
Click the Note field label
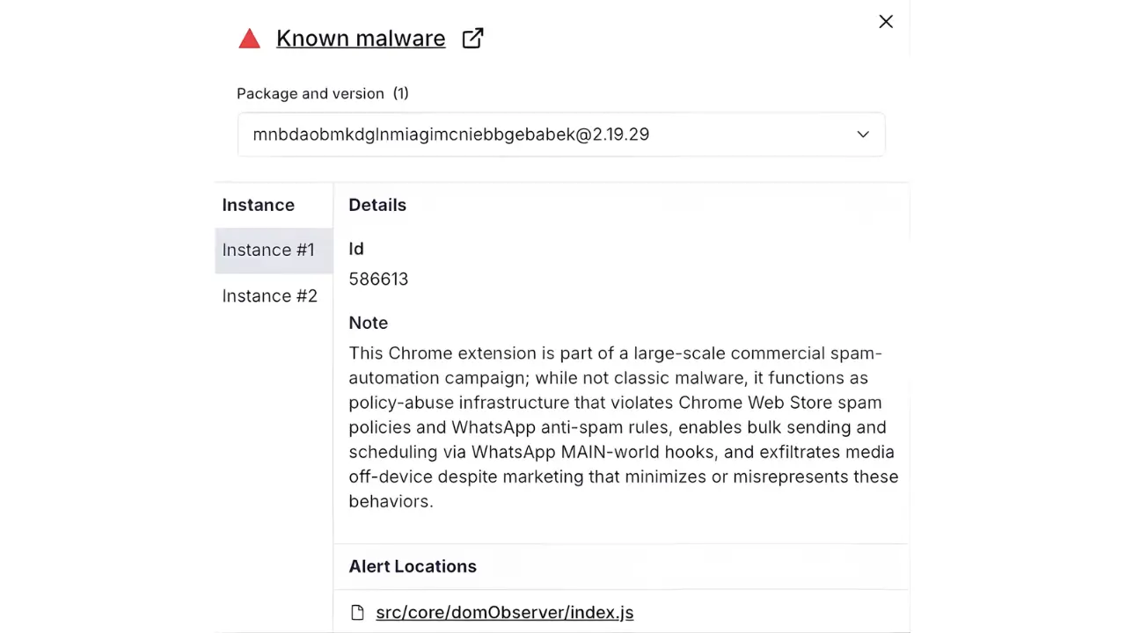[368, 323]
